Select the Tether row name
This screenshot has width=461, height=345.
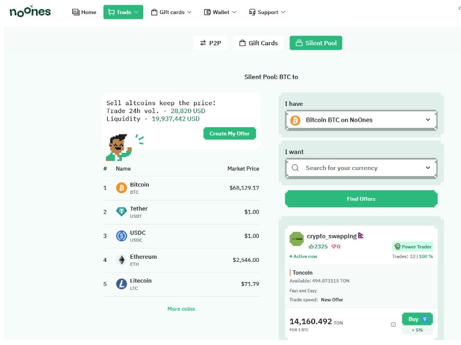click(139, 209)
